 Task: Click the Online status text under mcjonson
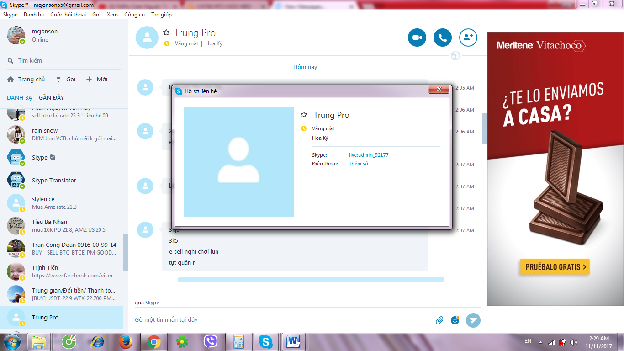(40, 40)
